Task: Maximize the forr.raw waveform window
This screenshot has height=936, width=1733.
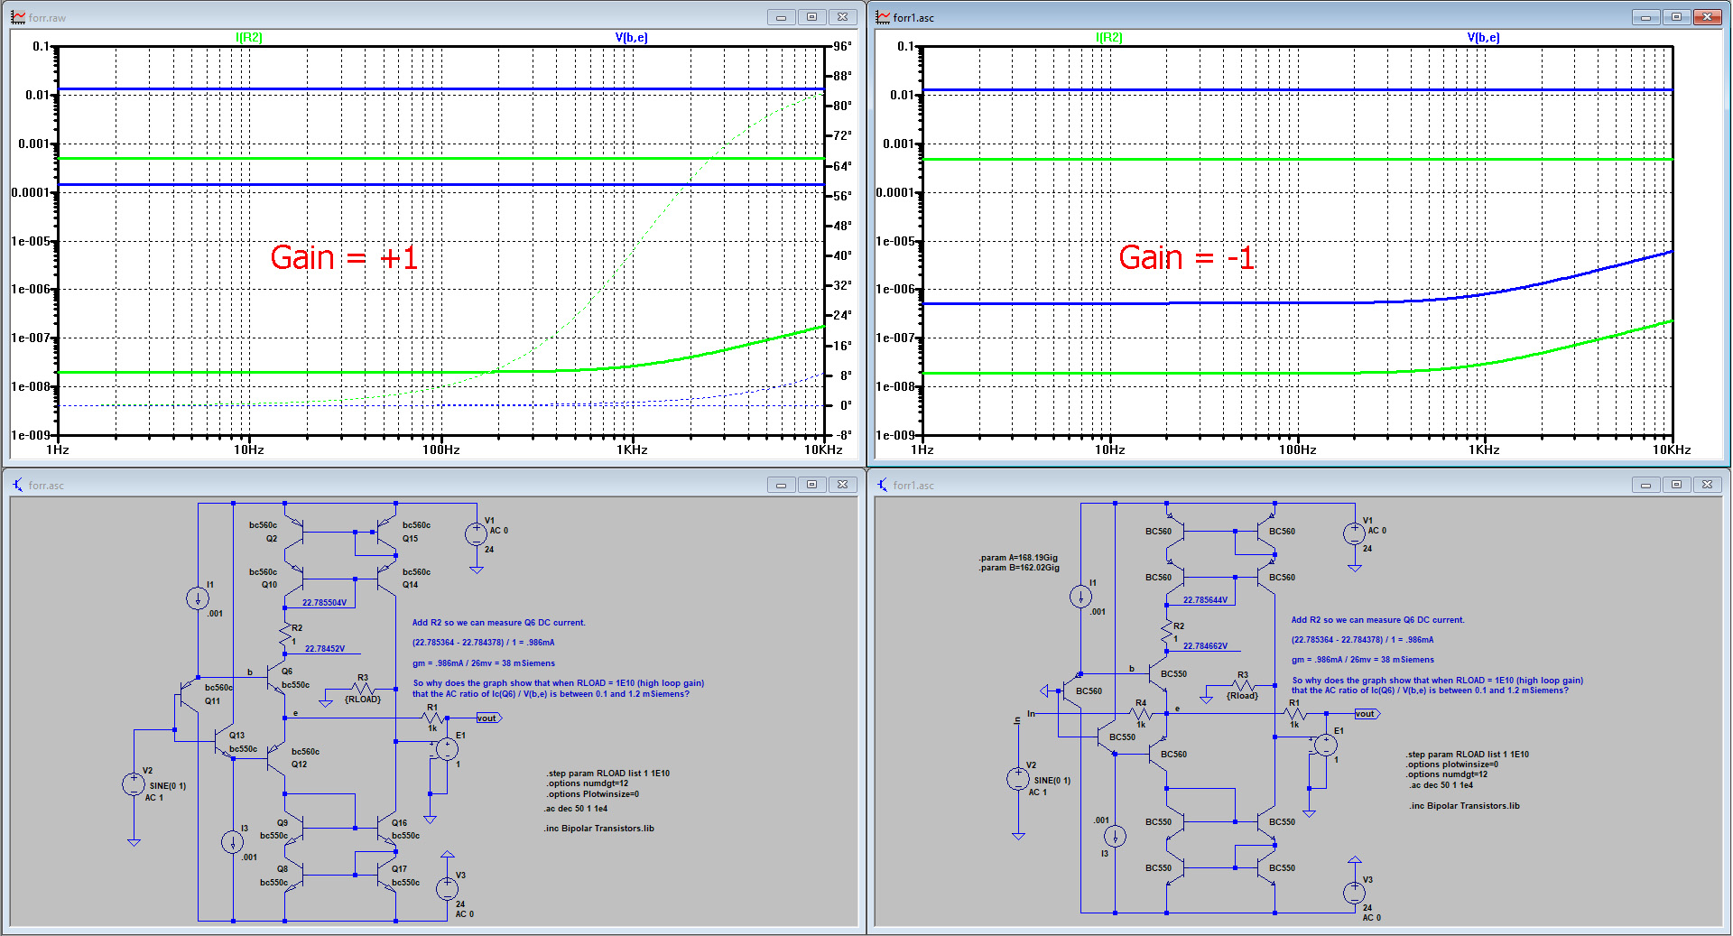Action: tap(811, 17)
